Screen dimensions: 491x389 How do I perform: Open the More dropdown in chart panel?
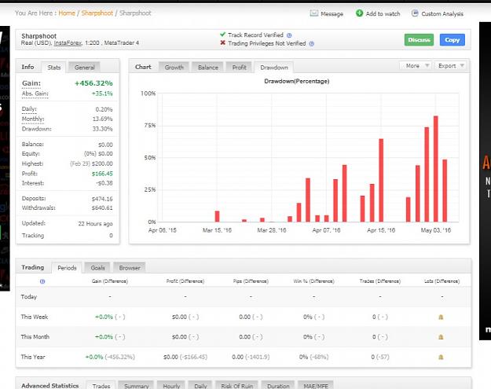pyautogui.click(x=416, y=66)
